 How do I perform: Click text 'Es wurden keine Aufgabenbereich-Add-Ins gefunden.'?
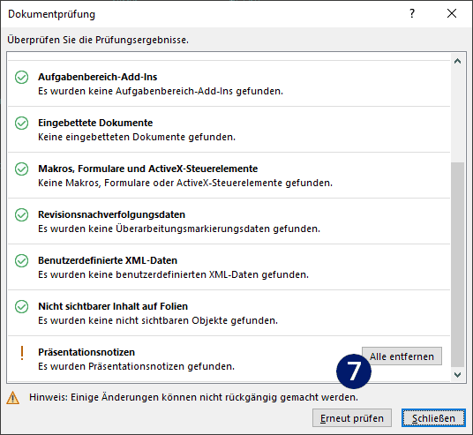161,91
